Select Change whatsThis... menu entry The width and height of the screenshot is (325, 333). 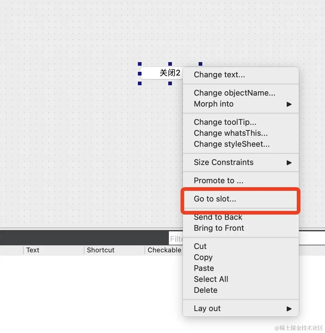(241, 133)
